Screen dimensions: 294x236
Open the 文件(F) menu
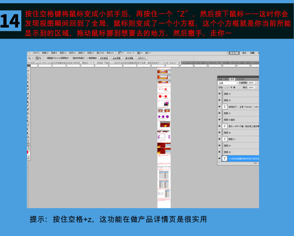click(36, 53)
